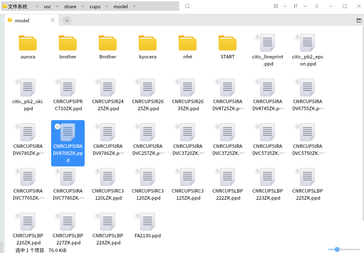The height and width of the screenshot is (253, 364).
Task: Go to 'cups' in the path bar
Action: pyautogui.click(x=95, y=6)
